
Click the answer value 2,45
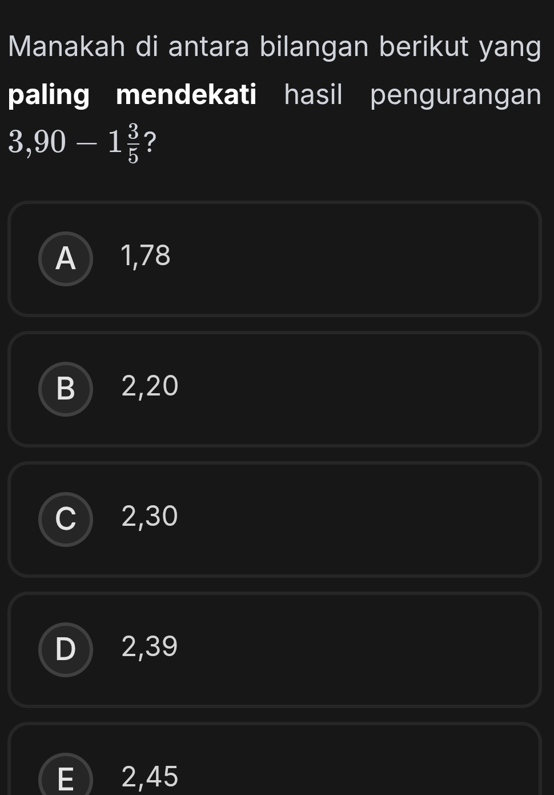(x=150, y=777)
